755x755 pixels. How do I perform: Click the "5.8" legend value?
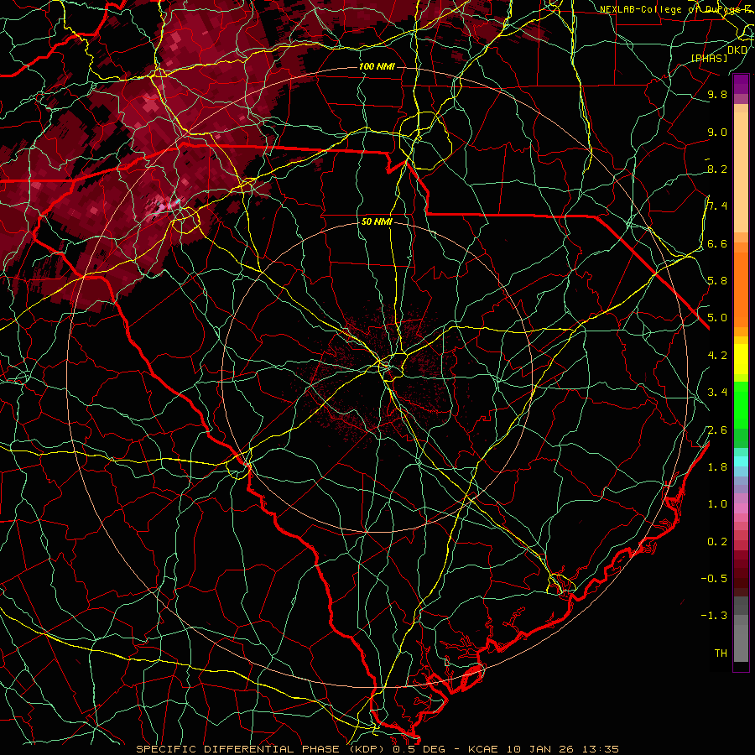(x=717, y=281)
